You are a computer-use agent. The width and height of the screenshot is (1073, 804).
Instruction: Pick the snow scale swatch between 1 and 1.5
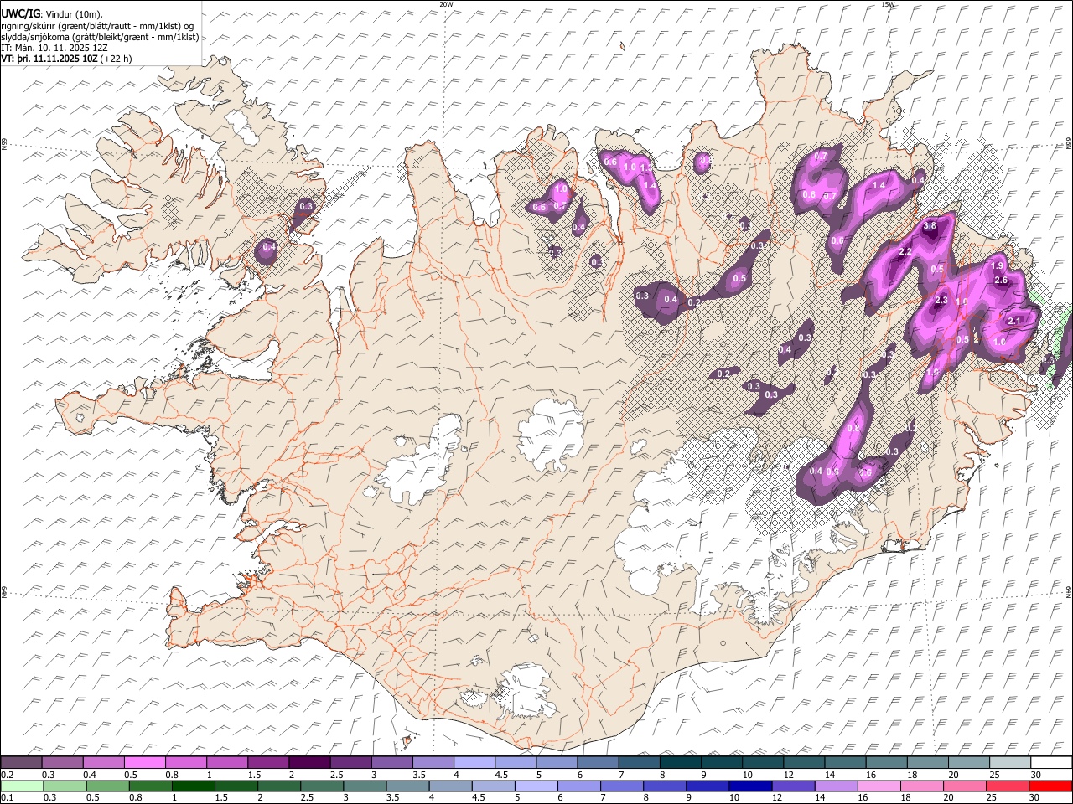[226, 763]
